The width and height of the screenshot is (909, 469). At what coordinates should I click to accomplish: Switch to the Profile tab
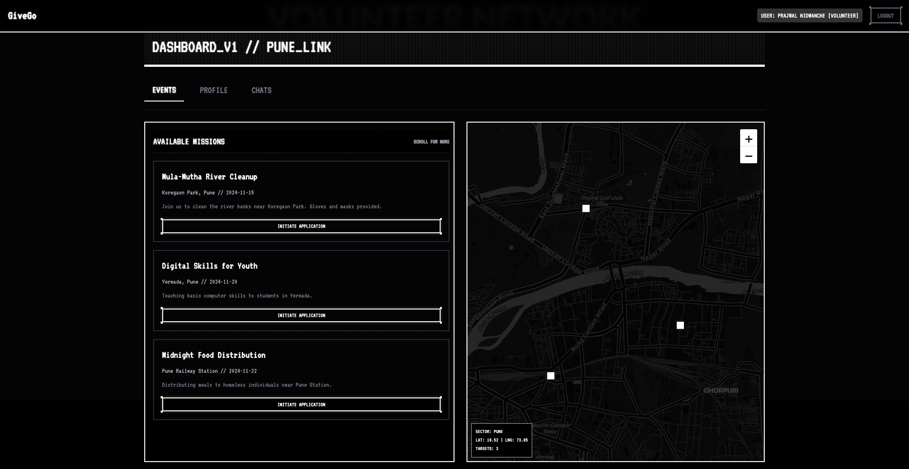pyautogui.click(x=213, y=90)
